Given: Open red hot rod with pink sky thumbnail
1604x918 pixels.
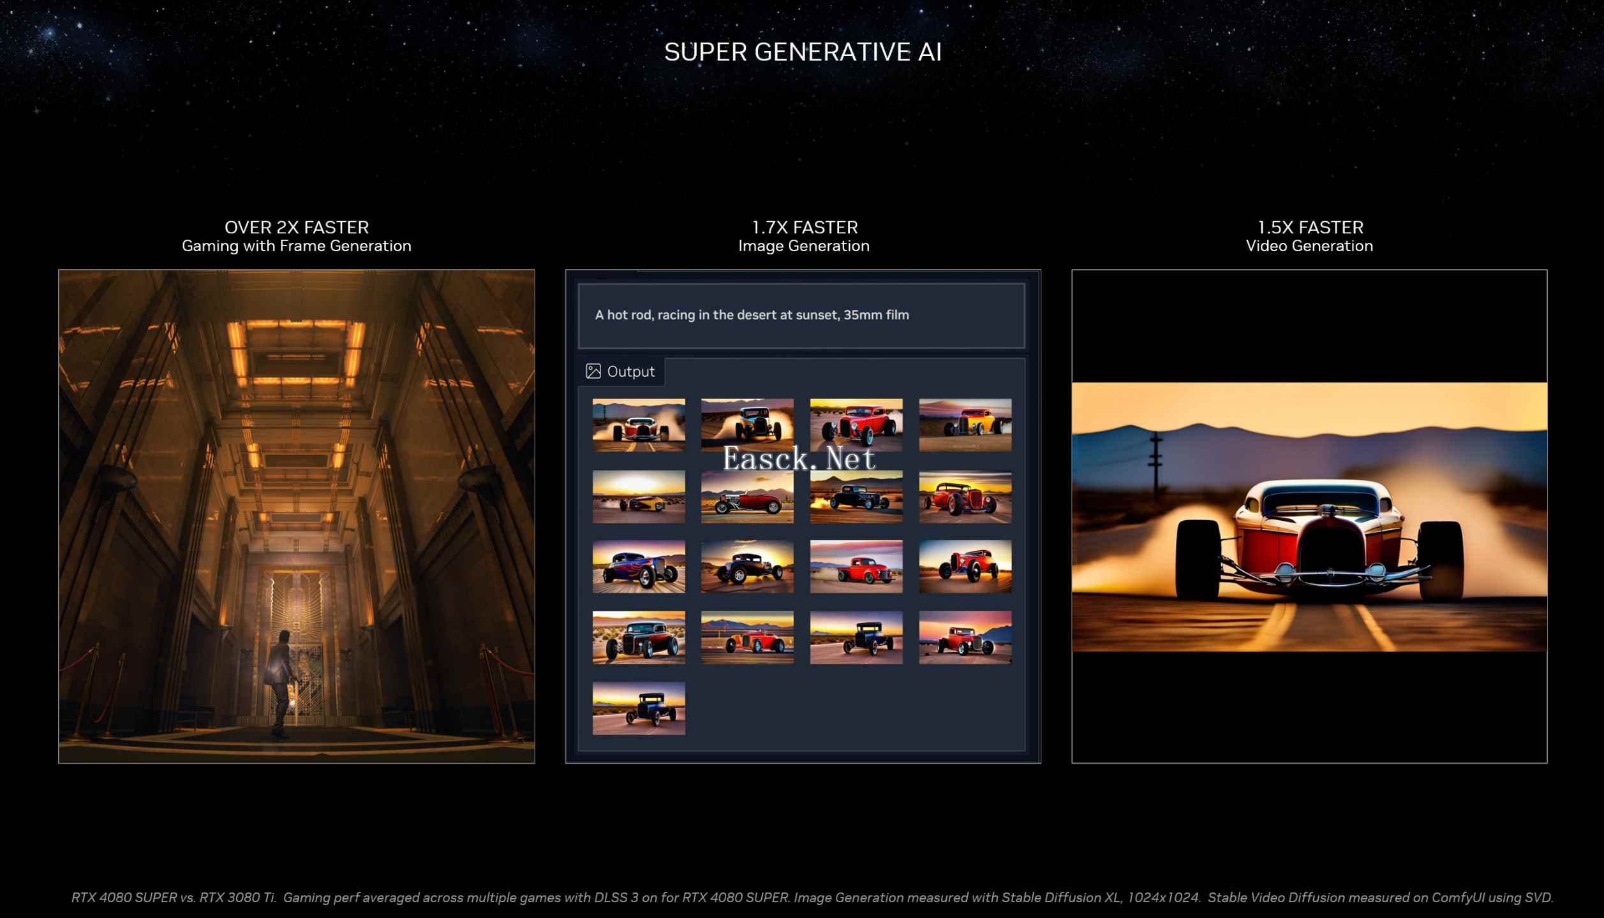Looking at the screenshot, I should 965,637.
